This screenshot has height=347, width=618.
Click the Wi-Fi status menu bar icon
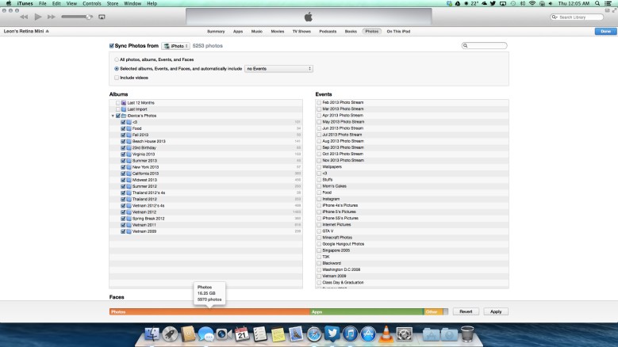coord(532,3)
